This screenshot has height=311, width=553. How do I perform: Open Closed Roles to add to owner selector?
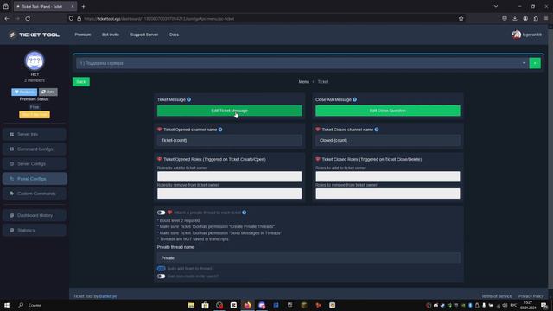(388, 176)
